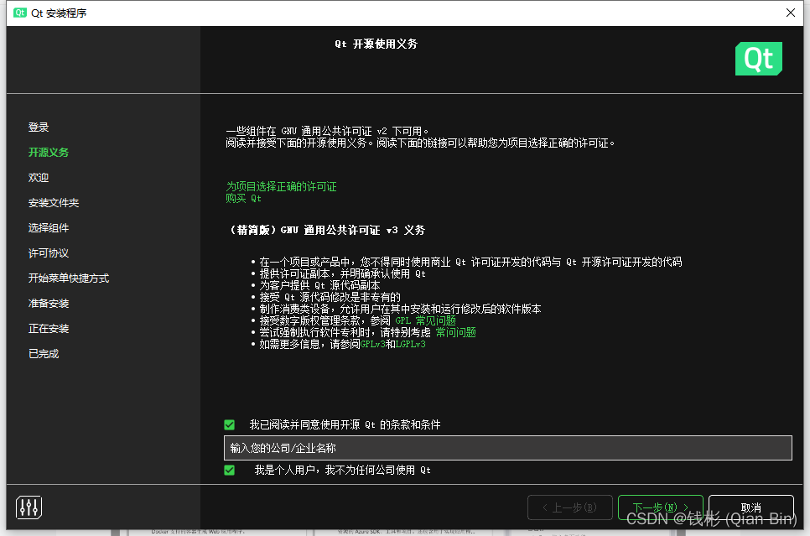Image resolution: width=810 pixels, height=536 pixels.
Task: Click the green Qt logo in header
Action: pyautogui.click(x=758, y=59)
